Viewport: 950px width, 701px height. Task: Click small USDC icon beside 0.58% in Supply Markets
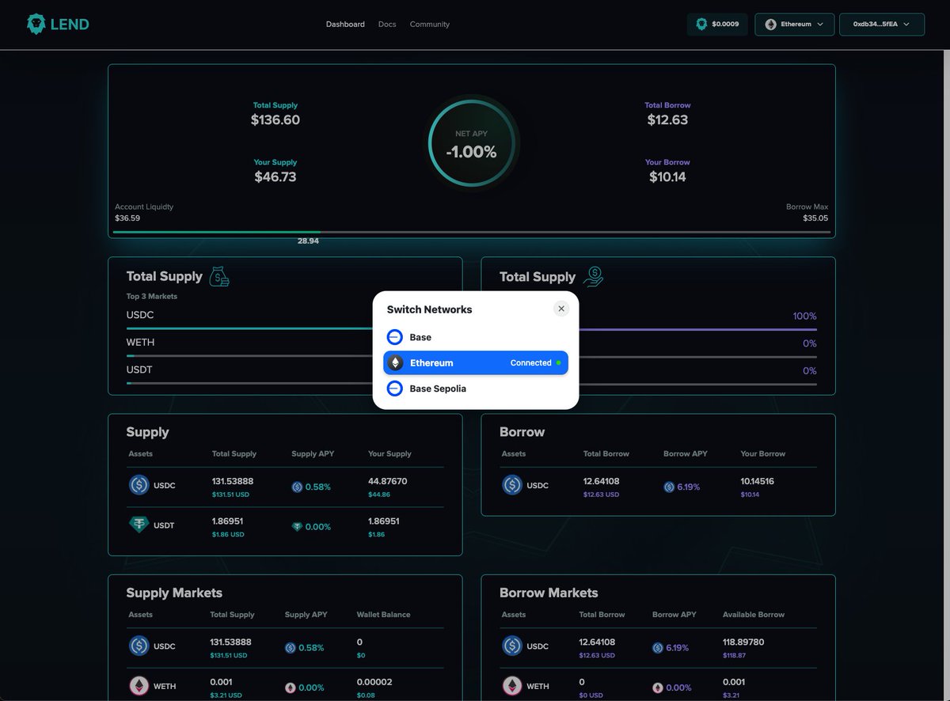(x=291, y=648)
